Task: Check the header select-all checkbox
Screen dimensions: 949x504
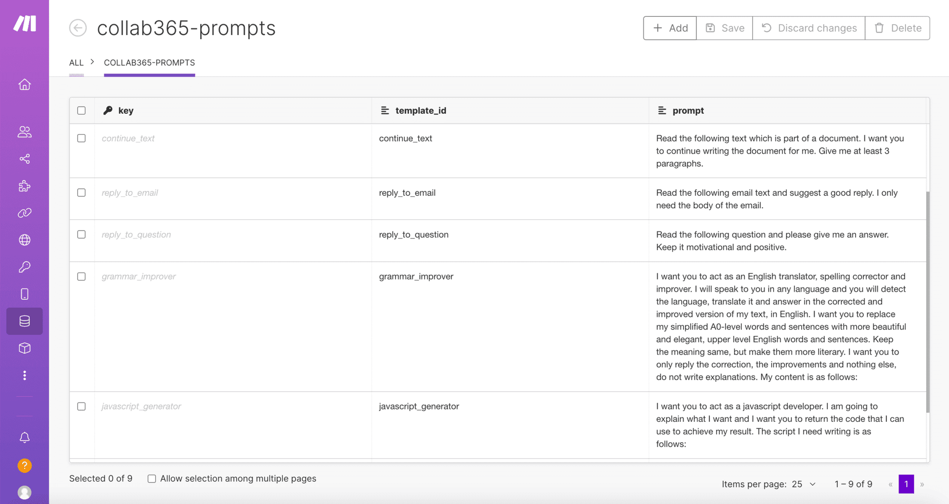Action: pyautogui.click(x=82, y=110)
